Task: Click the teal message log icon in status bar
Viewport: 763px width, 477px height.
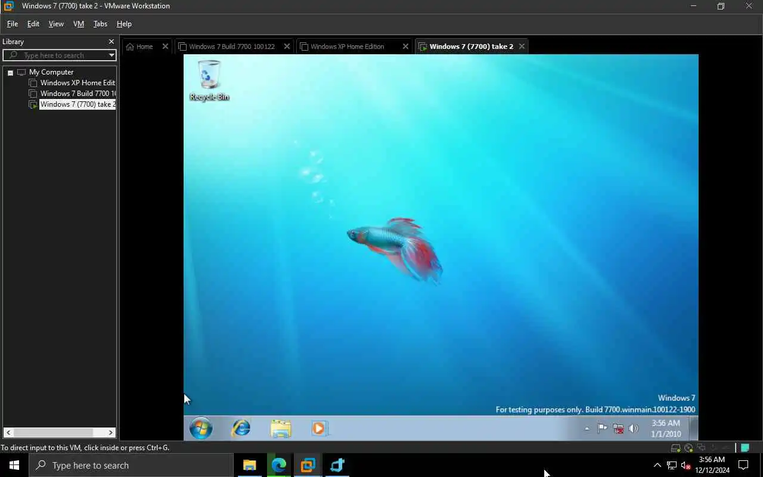Action: pyautogui.click(x=745, y=448)
